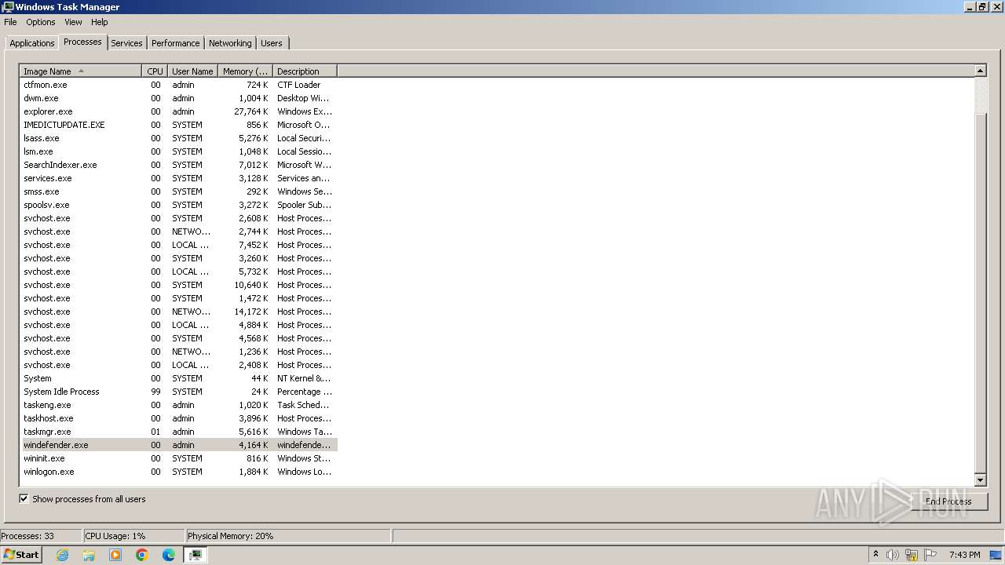Sort by Description column header
Screen dimensions: 1005x565
point(305,71)
